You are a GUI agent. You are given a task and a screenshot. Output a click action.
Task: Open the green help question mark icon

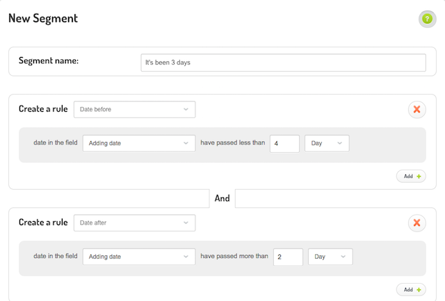427,19
